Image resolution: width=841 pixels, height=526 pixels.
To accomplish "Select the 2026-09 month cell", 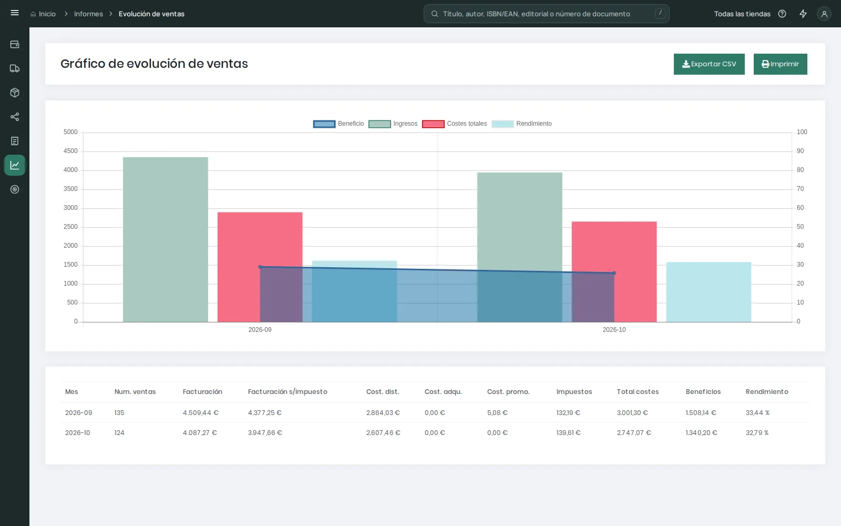I will pos(78,413).
